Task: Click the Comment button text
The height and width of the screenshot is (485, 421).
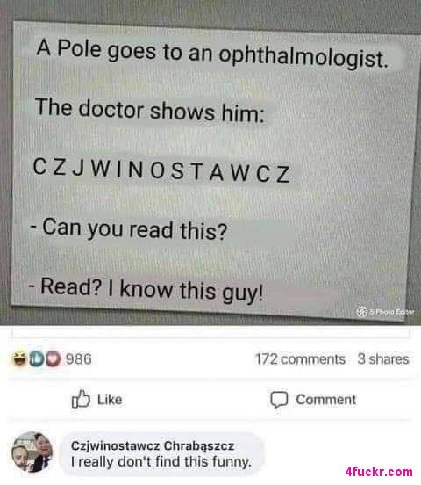Action: click(326, 399)
